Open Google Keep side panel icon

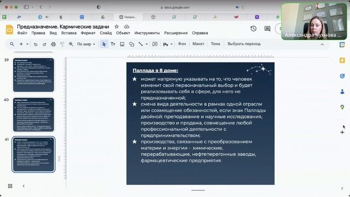click(342, 60)
